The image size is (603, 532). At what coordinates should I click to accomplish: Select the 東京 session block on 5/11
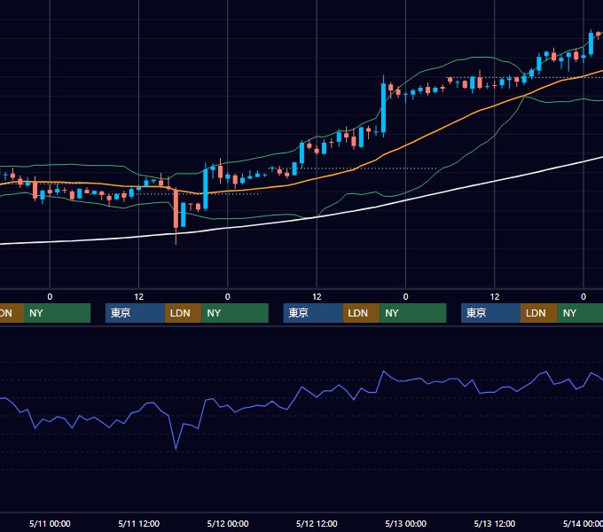coord(135,313)
